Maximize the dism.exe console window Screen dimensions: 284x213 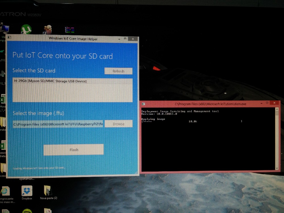[x=267, y=103]
